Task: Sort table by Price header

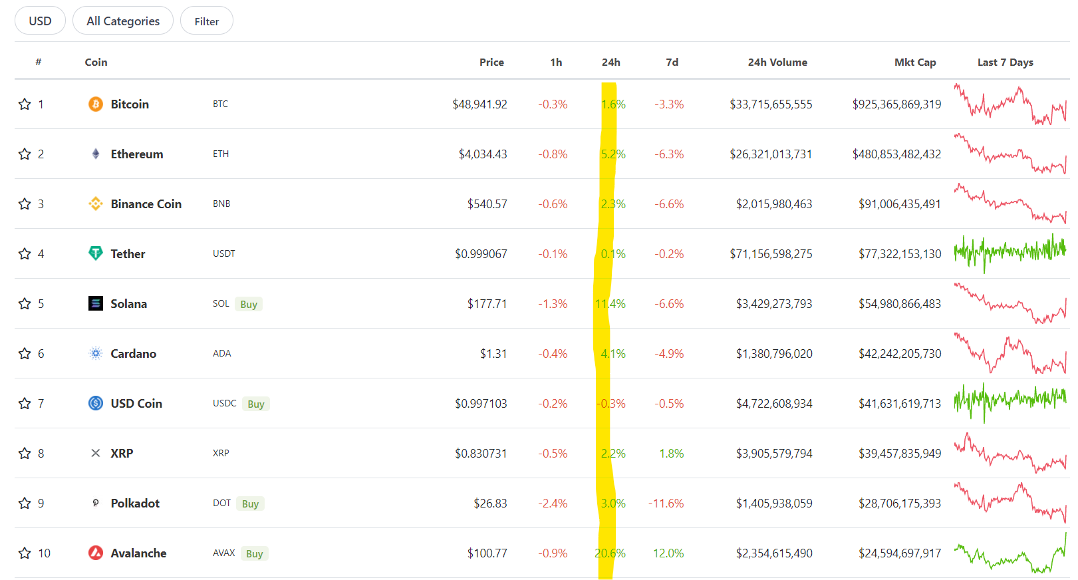Action: click(491, 62)
